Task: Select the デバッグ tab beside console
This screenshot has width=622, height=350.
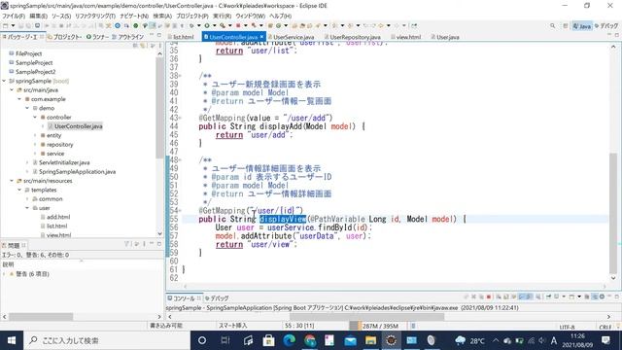Action: point(217,298)
